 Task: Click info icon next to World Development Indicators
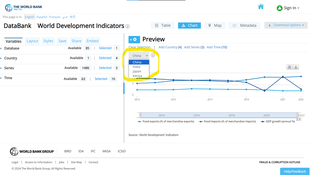point(127,26)
